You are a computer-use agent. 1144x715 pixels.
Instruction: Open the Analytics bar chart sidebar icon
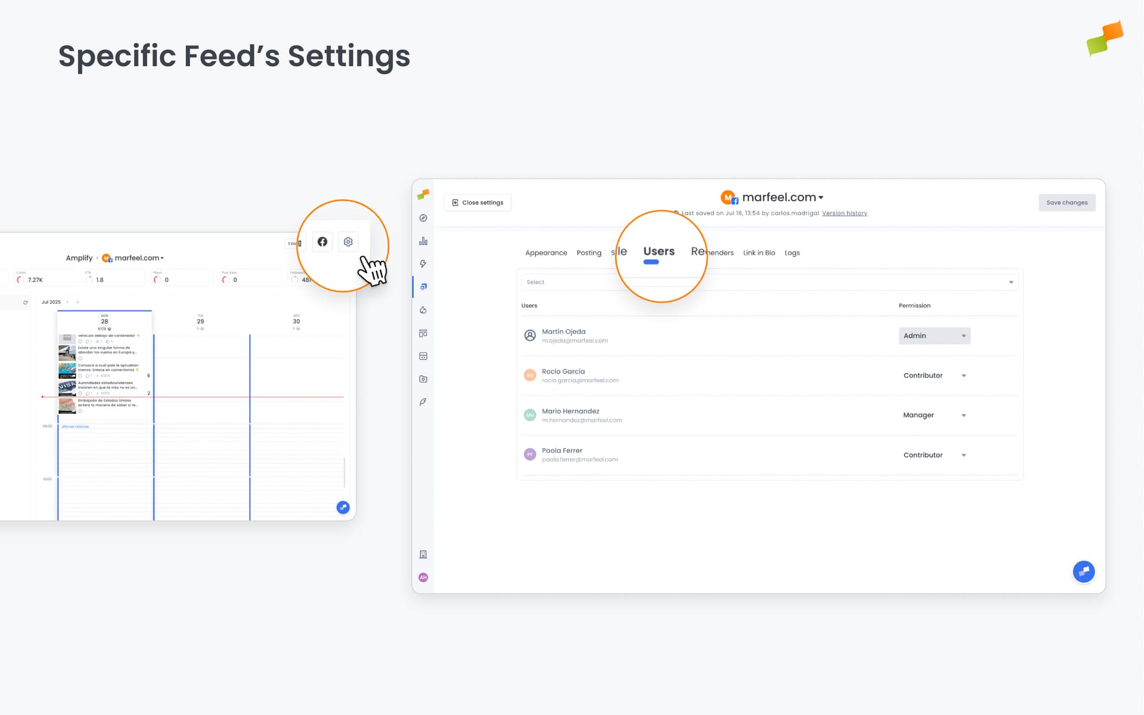pos(423,241)
